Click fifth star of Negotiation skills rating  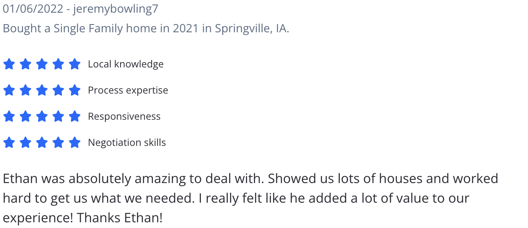[75, 143]
